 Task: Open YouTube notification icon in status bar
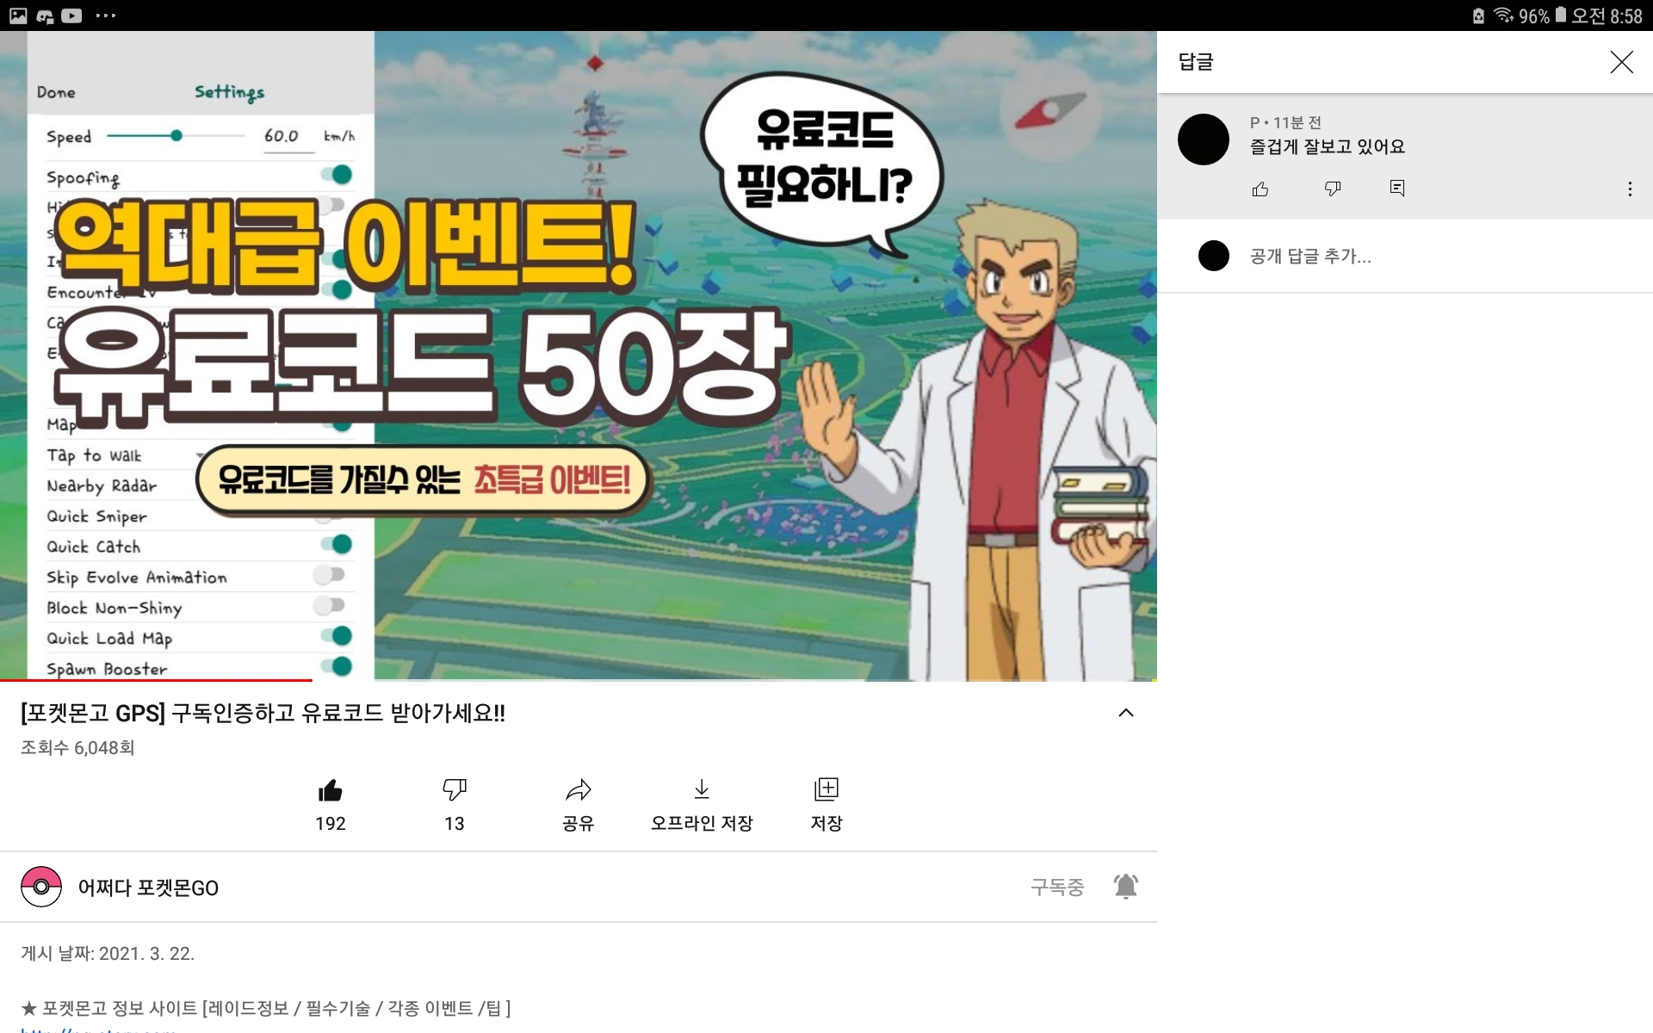click(72, 15)
